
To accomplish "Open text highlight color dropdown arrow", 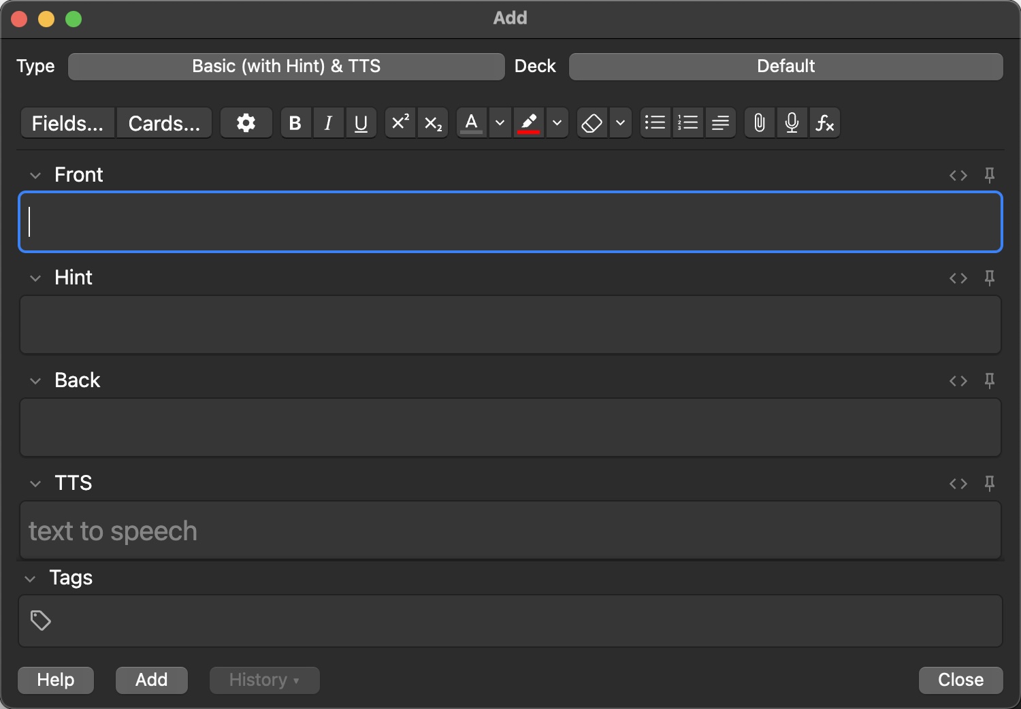I will tap(557, 123).
